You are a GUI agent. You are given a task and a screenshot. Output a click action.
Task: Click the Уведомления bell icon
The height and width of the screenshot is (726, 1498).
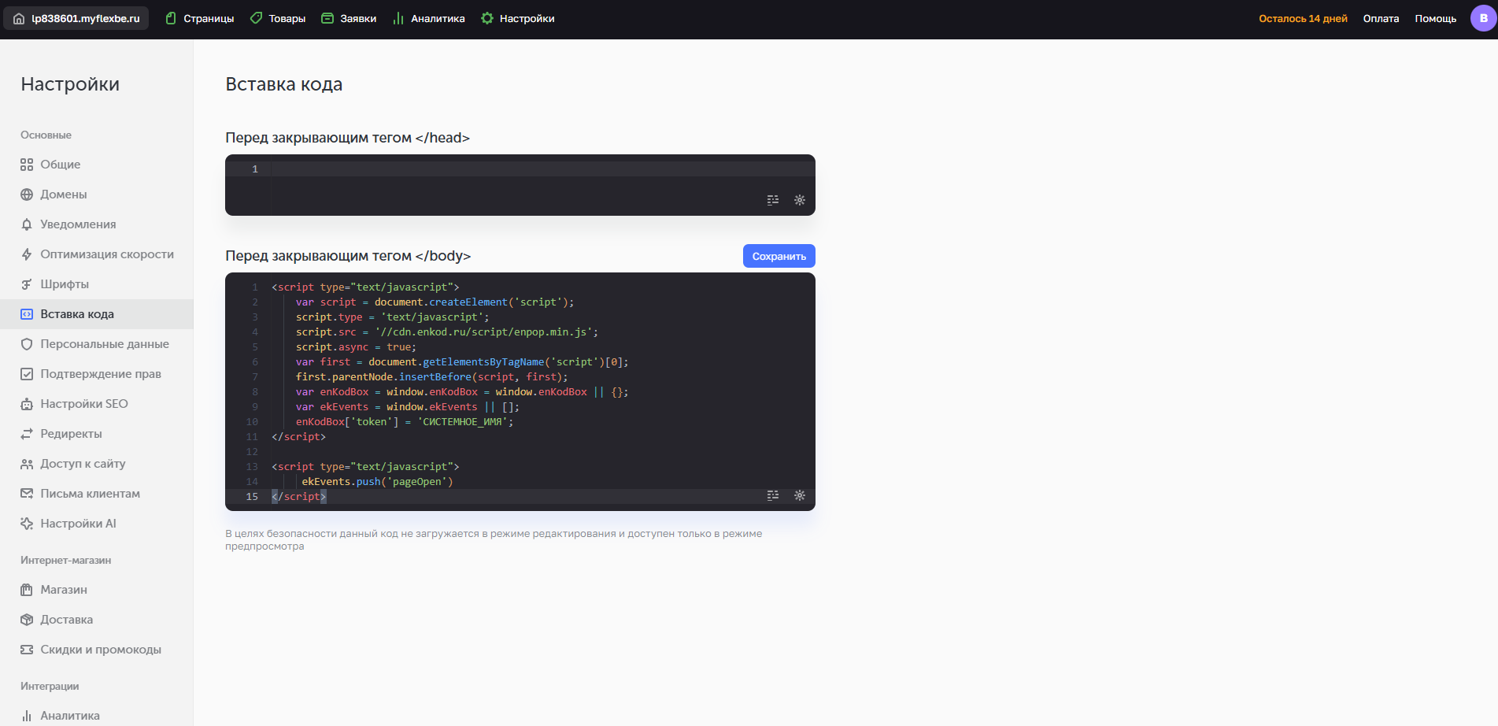tap(27, 224)
